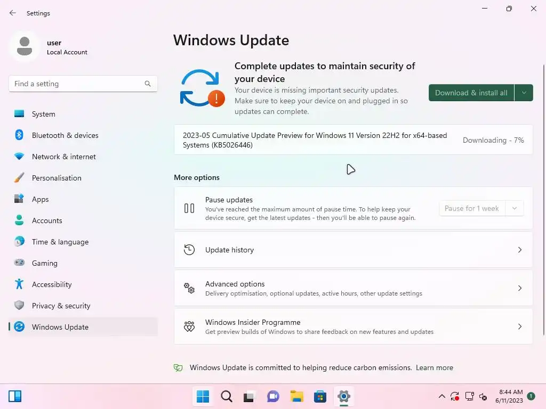546x409 pixels.
Task: Click the muted volume tray icon
Action: [483, 396]
